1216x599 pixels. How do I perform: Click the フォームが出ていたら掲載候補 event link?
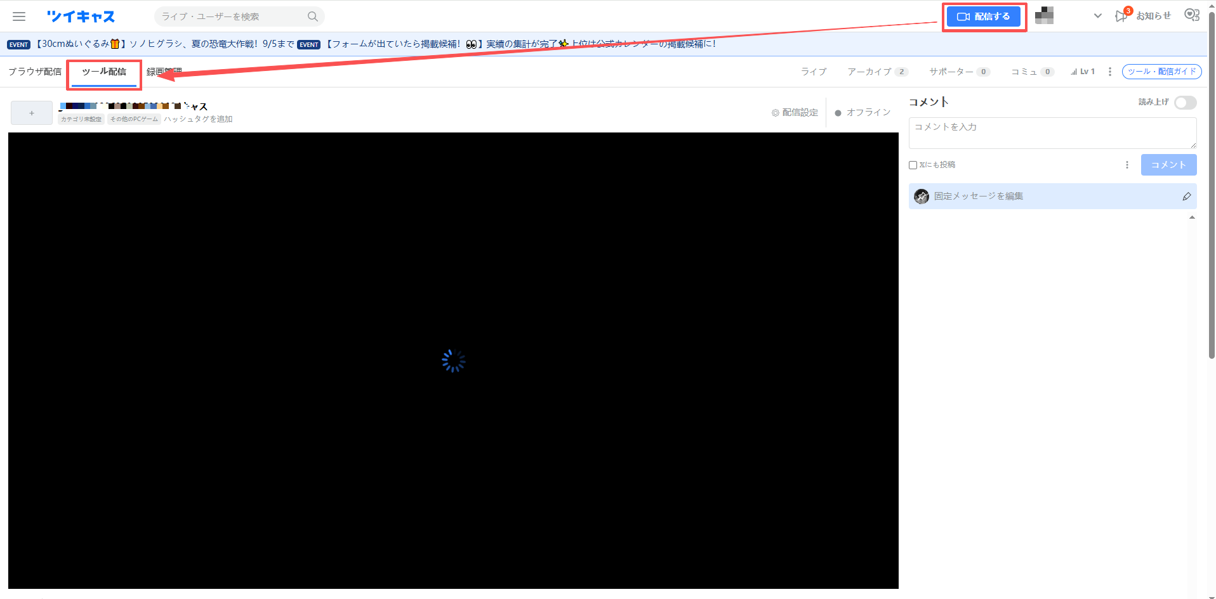(x=506, y=44)
